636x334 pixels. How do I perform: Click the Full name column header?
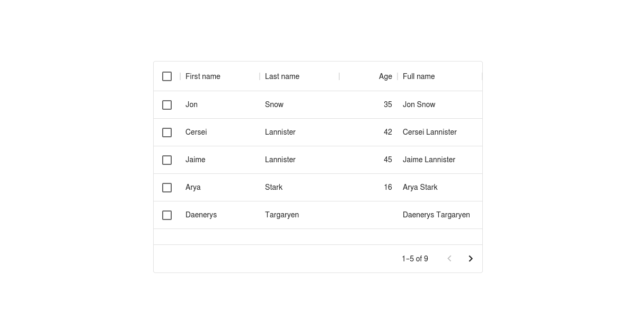coord(419,76)
